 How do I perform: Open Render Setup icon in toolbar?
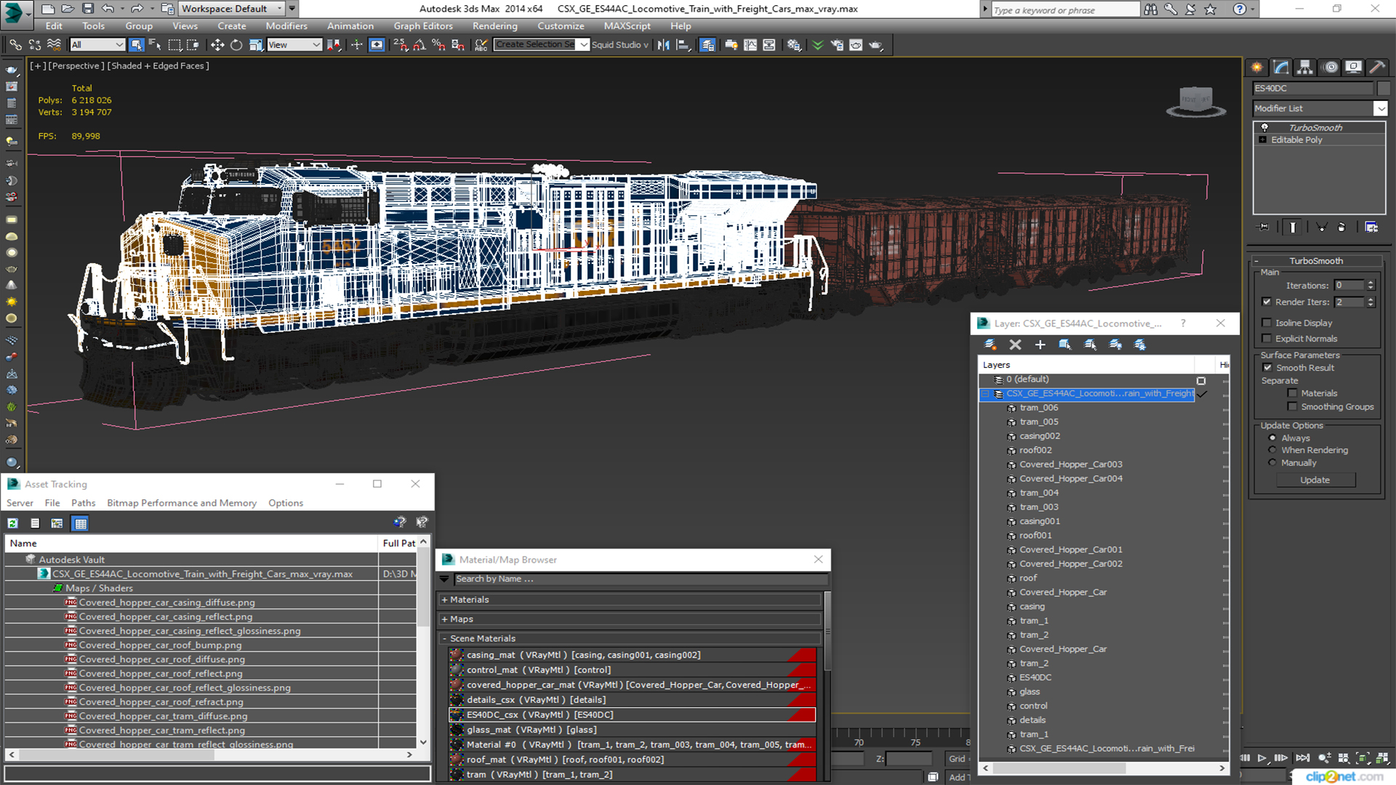tap(837, 45)
